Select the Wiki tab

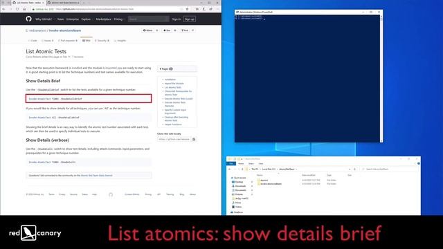tap(86, 41)
